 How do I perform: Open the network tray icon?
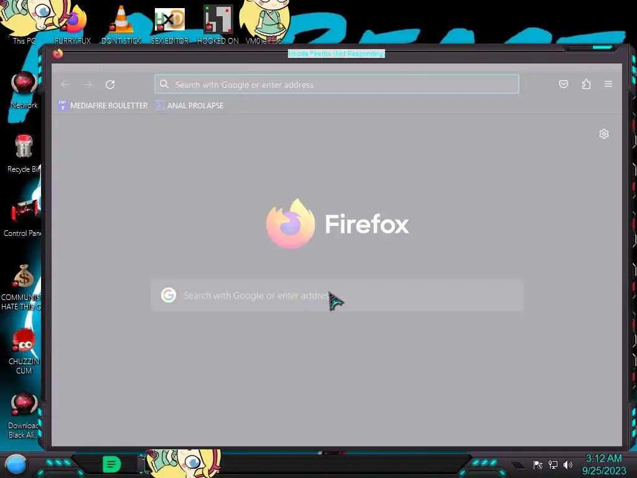[x=553, y=464]
